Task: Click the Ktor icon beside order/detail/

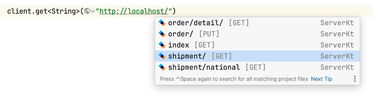Action: (162, 23)
